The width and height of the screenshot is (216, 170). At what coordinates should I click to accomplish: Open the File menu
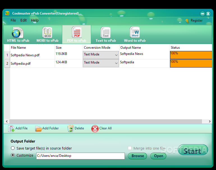click(x=13, y=20)
